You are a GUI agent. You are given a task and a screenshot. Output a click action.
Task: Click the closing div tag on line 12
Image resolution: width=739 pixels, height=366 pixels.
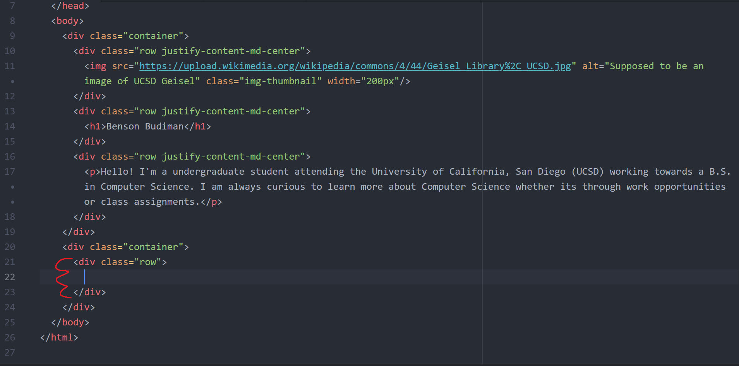89,96
